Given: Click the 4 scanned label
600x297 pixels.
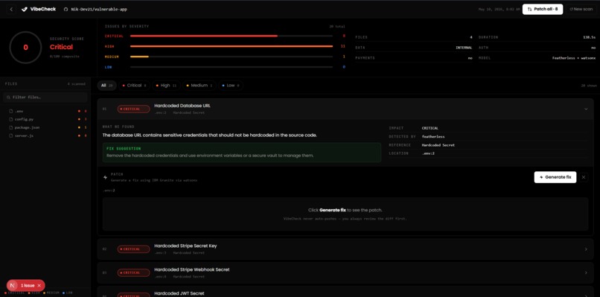Looking at the screenshot, I should tap(77, 84).
